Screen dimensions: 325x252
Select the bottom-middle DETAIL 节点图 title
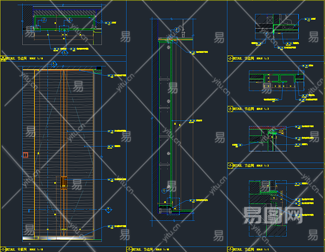click(143, 249)
